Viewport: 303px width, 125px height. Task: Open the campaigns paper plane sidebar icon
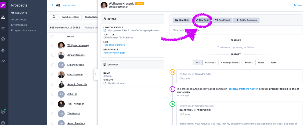[3, 50]
